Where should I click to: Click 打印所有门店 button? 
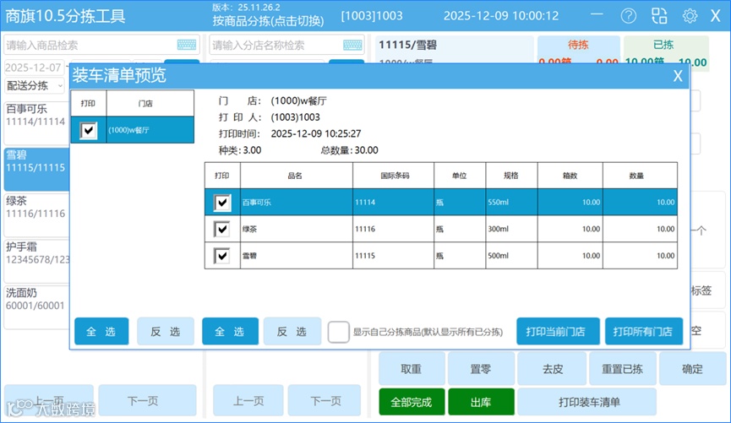[643, 331]
